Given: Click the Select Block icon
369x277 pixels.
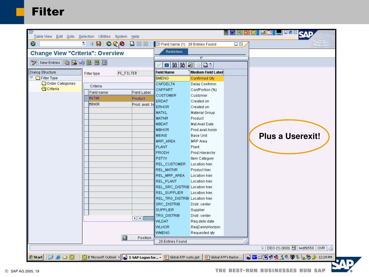Looking at the screenshot, I should (97, 63).
